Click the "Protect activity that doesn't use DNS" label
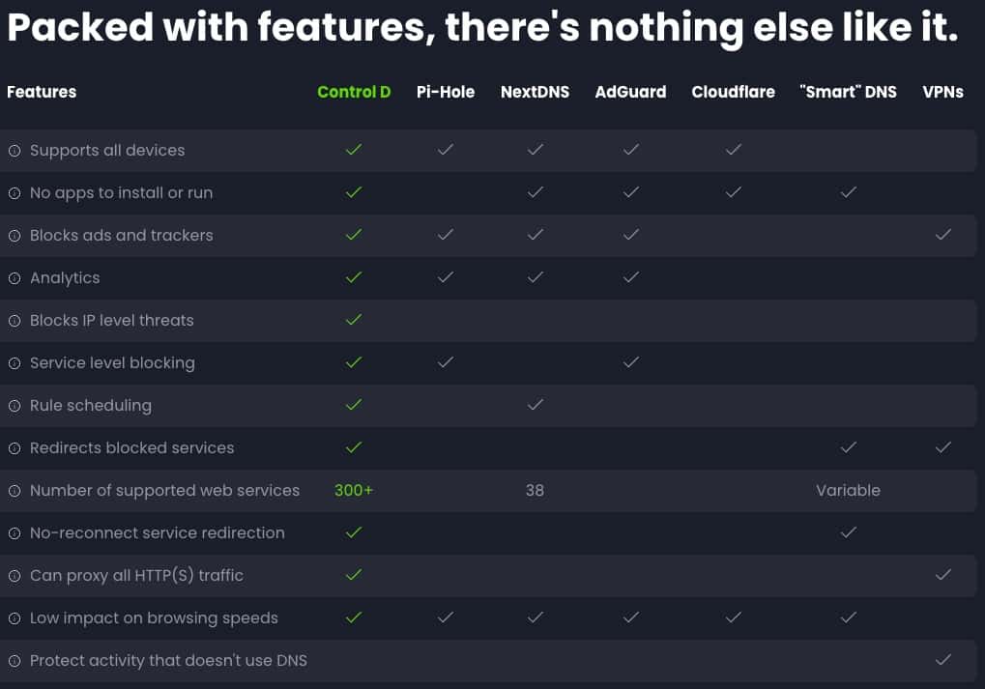The image size is (985, 689). click(168, 661)
